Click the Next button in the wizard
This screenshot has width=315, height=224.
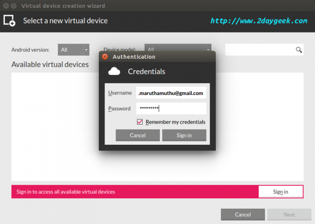(289, 214)
